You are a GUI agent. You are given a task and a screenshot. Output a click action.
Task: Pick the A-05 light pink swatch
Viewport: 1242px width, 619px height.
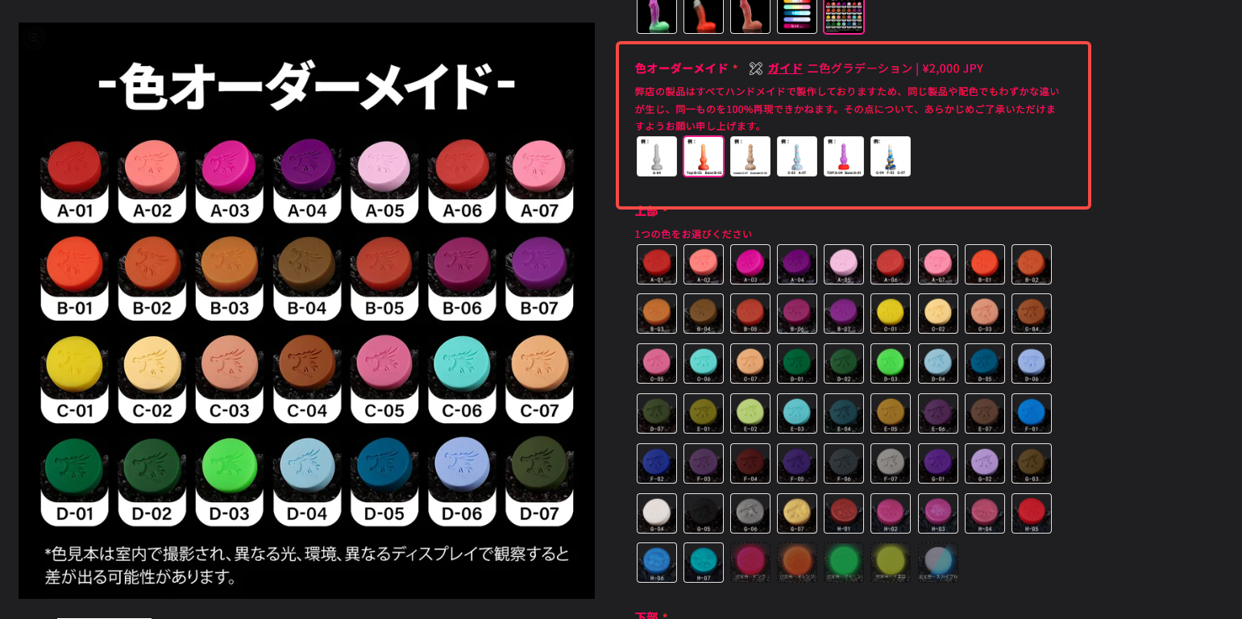pyautogui.click(x=843, y=264)
